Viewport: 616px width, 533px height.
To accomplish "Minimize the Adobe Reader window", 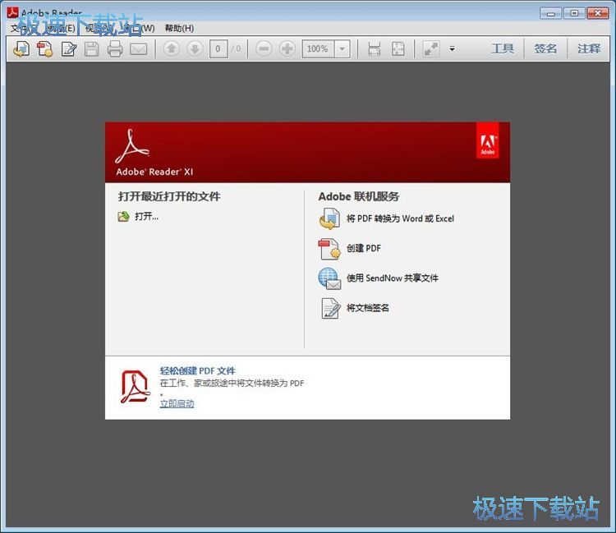I will coord(551,13).
